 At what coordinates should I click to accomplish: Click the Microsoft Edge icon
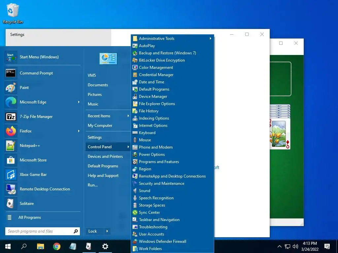click(11, 102)
